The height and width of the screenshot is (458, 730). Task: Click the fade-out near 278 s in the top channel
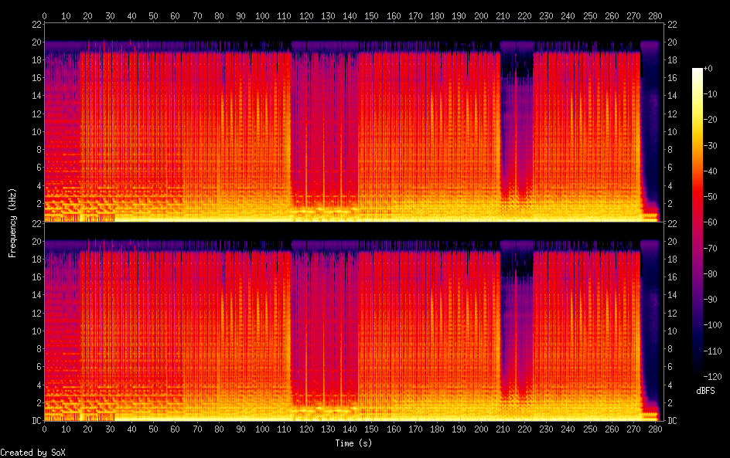(650, 131)
